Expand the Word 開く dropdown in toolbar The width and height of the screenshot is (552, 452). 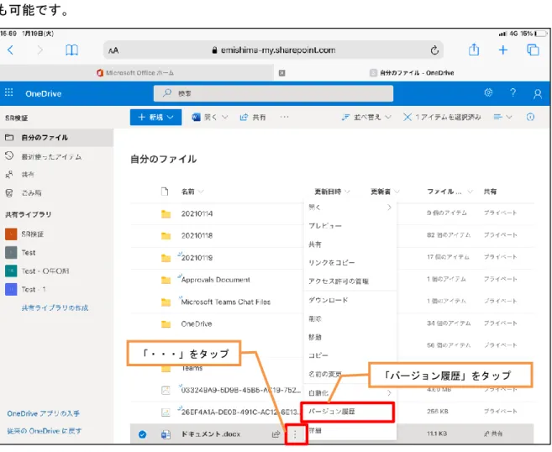(210, 118)
